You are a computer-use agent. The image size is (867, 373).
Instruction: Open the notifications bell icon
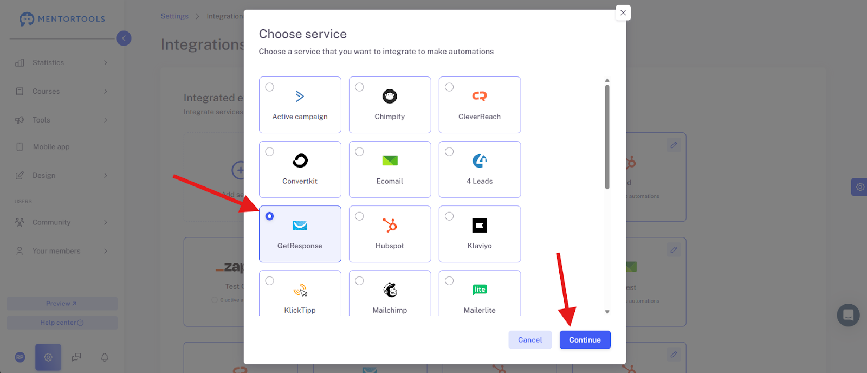[x=105, y=357]
